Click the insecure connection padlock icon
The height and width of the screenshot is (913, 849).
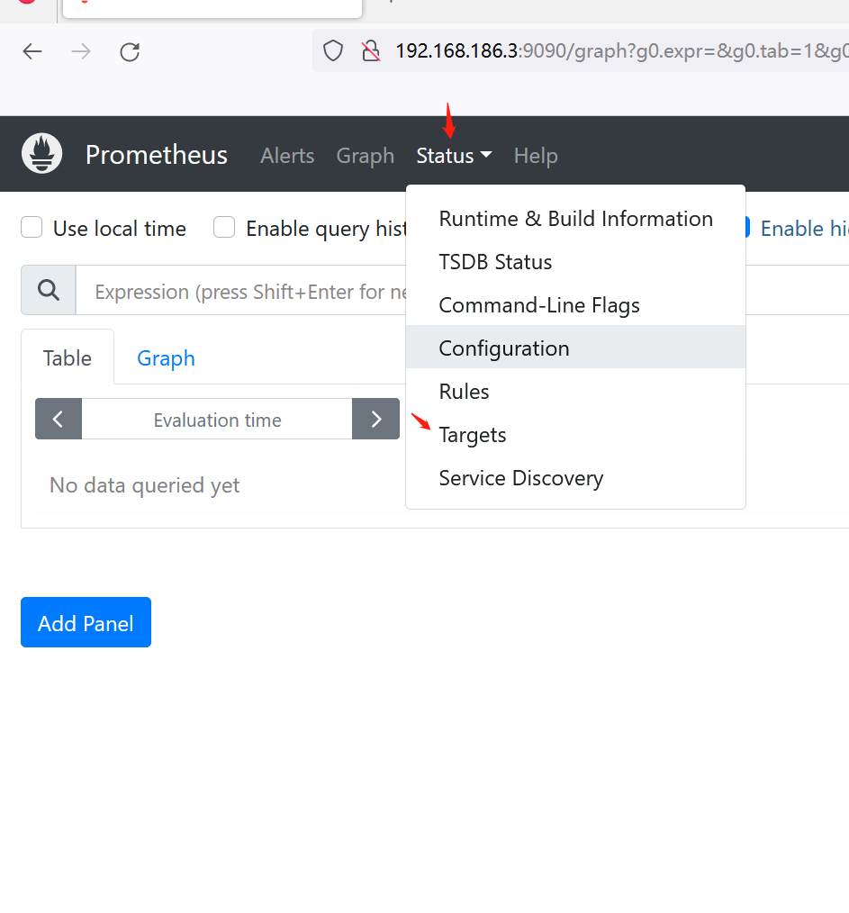tap(370, 51)
